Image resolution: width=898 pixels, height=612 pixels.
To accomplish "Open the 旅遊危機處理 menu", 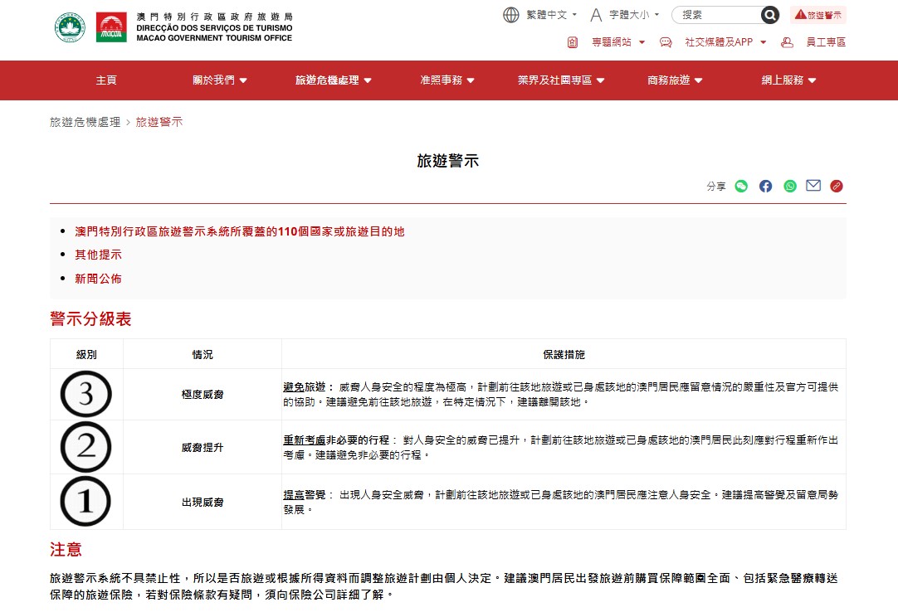I will pyautogui.click(x=333, y=80).
